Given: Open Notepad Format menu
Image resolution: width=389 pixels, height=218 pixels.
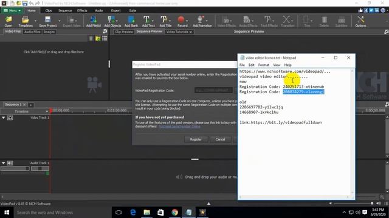Looking at the screenshot, I should [x=264, y=65].
